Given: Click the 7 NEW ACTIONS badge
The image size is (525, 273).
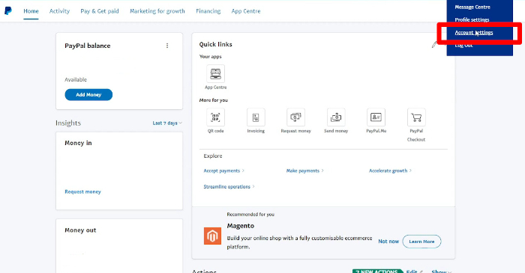Looking at the screenshot, I should (377, 271).
